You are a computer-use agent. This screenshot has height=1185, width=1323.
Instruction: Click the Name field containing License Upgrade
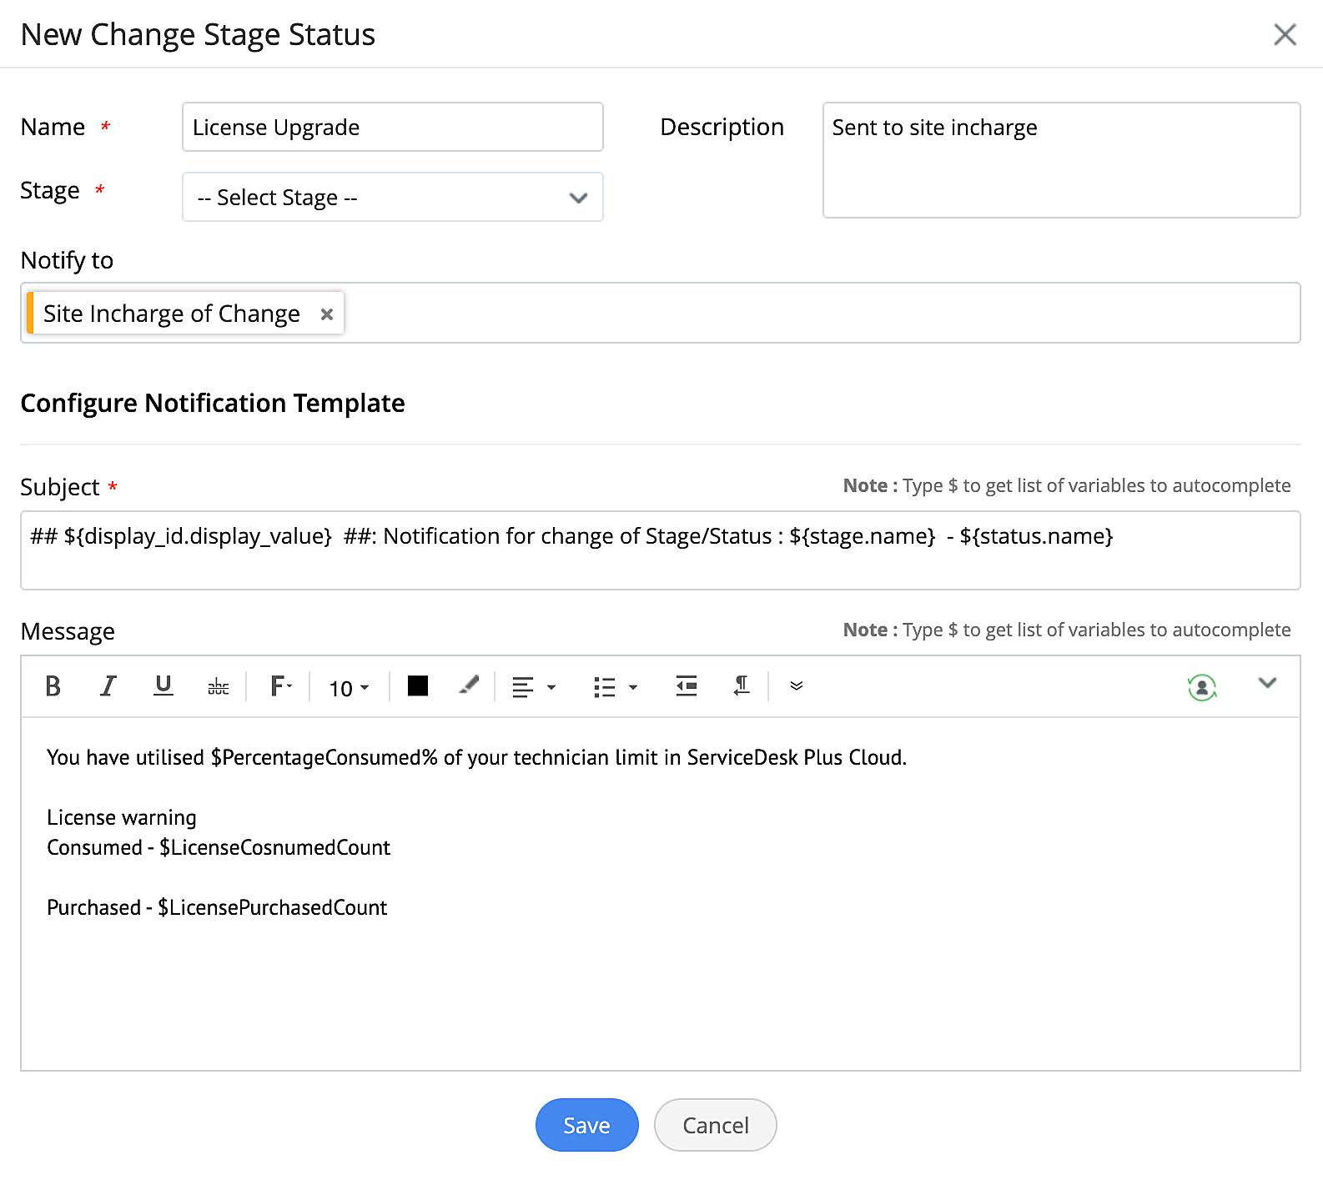coord(392,128)
